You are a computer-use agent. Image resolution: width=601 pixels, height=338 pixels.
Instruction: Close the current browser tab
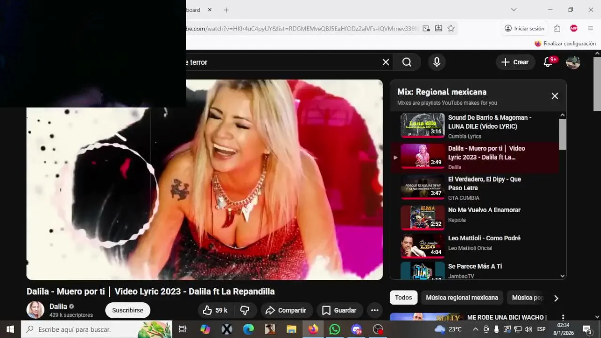coord(209,10)
